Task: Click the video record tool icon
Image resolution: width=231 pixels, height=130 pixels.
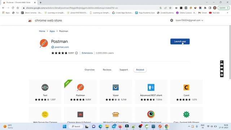Action: 222,68
